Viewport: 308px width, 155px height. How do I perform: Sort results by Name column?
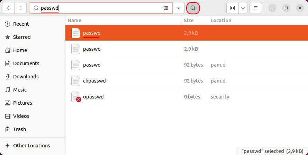pyautogui.click(x=75, y=20)
